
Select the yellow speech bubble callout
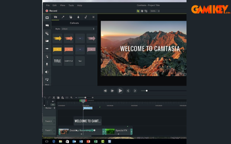pos(57,50)
